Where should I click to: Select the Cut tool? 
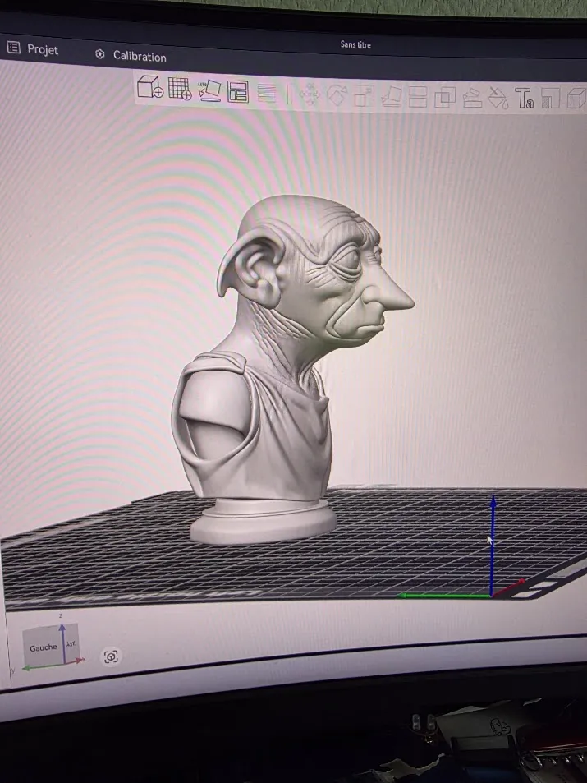[418, 98]
